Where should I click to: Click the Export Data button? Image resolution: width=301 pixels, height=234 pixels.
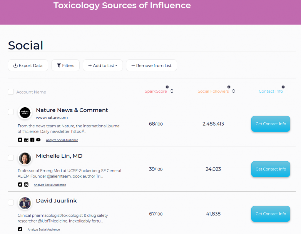(x=28, y=66)
